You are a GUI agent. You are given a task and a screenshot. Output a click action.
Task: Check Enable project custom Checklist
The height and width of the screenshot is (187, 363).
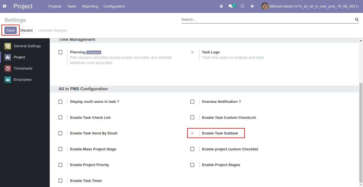192,149
